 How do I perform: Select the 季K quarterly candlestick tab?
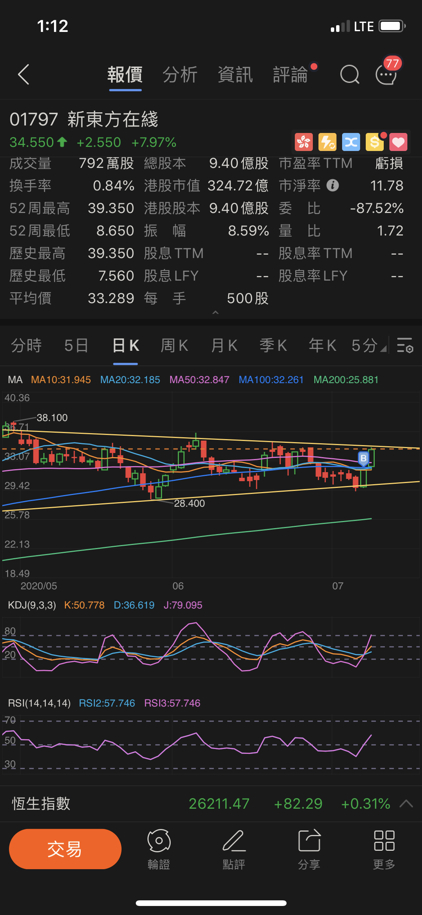tap(273, 345)
